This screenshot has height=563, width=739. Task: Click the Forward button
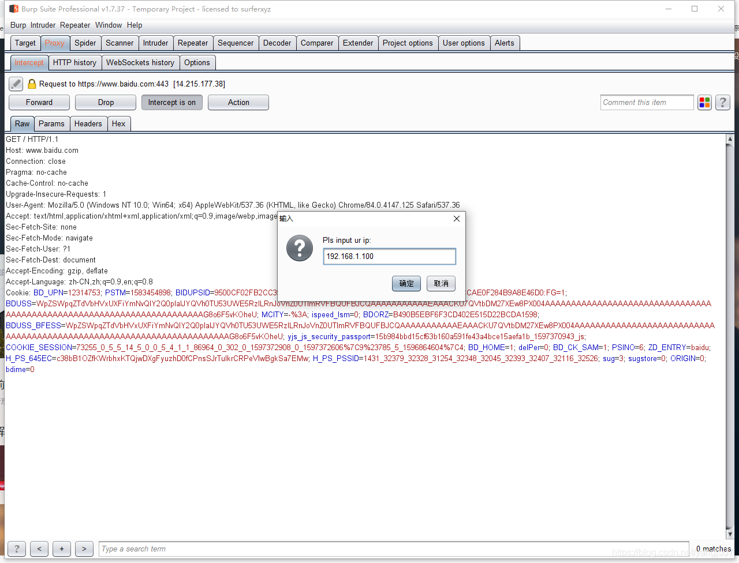pos(39,103)
